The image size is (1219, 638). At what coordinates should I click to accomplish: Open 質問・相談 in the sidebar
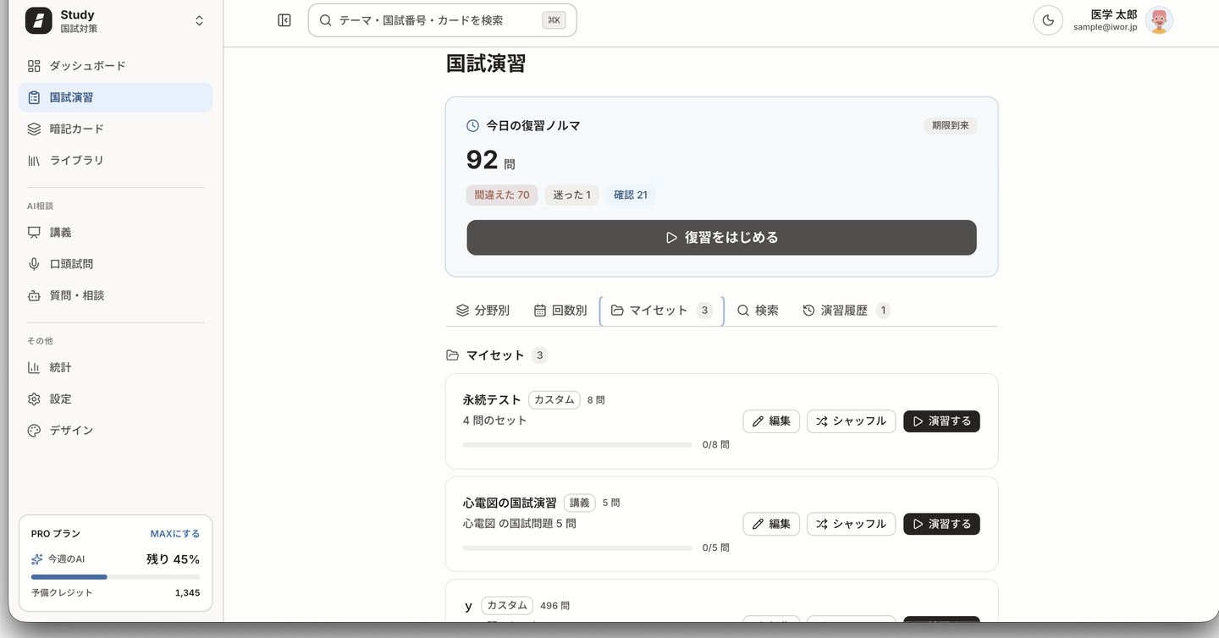[x=116, y=295]
